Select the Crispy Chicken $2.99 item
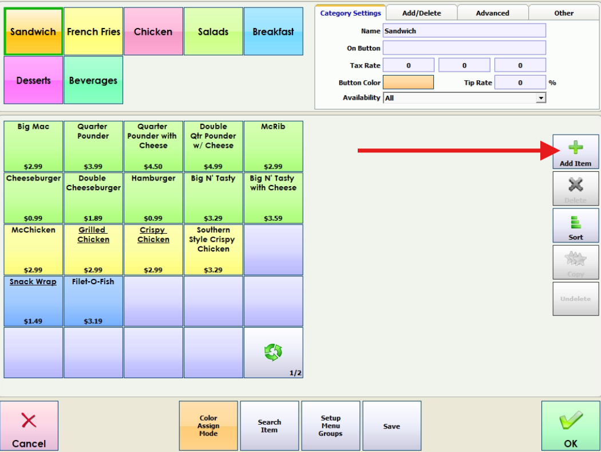 click(153, 250)
